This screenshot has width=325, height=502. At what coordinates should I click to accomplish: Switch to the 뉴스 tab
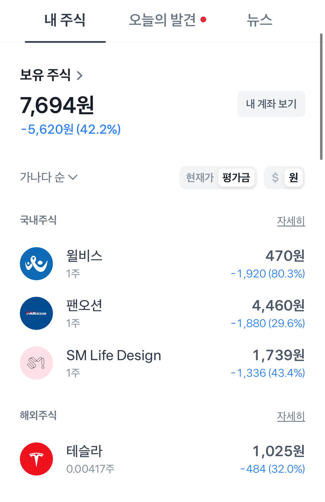(x=259, y=20)
